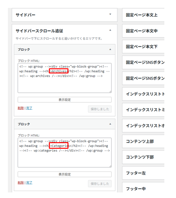Open the 固定ページ本文上 widget area
Viewport: 176px width, 198px height.
[143, 15]
